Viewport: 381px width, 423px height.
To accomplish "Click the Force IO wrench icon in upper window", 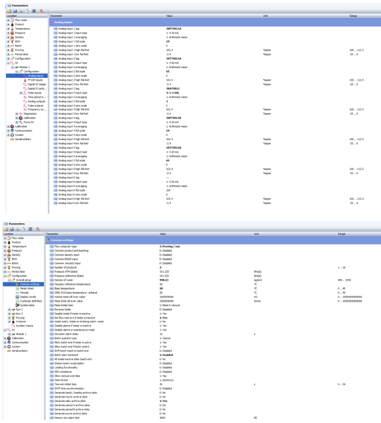I will (x=21, y=122).
